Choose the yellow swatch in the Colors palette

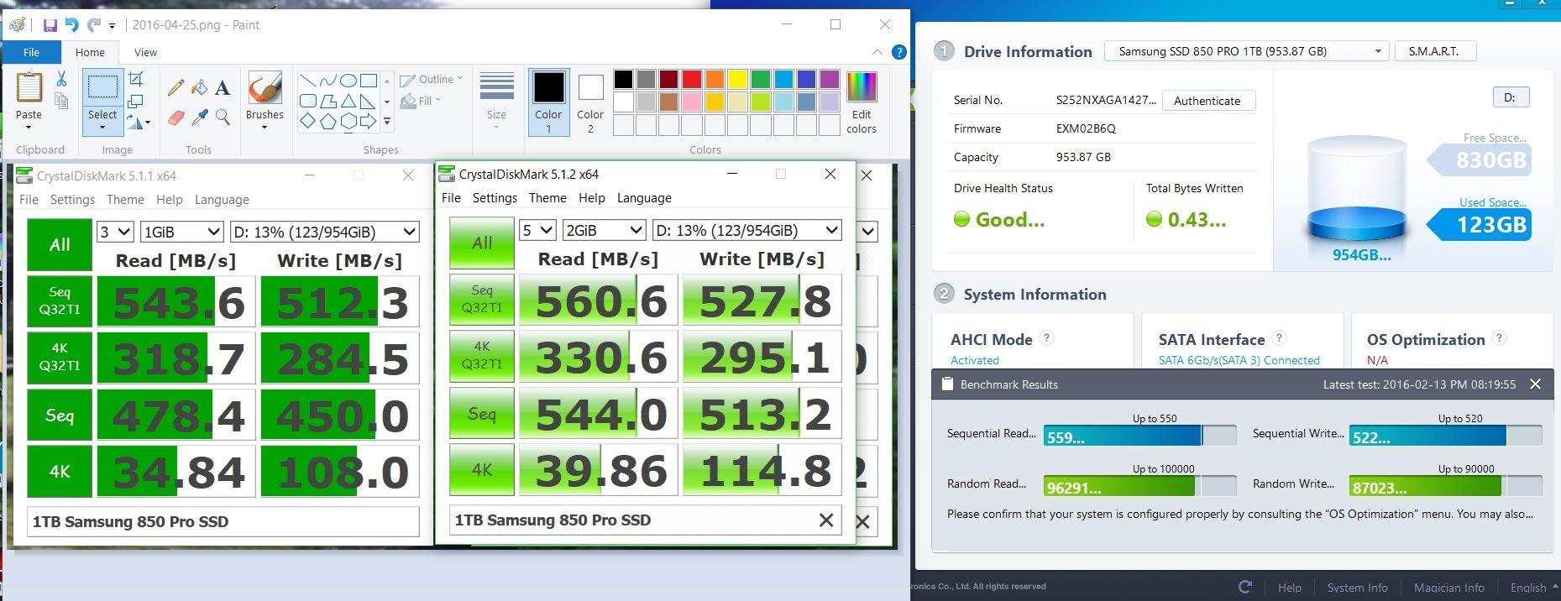(737, 80)
